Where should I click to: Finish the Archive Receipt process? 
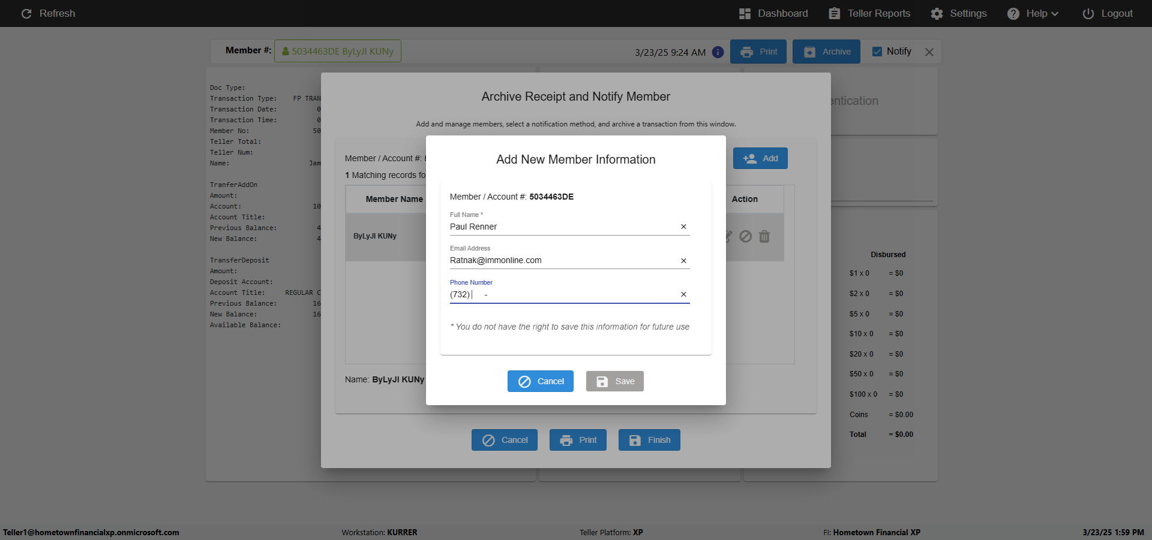click(649, 440)
